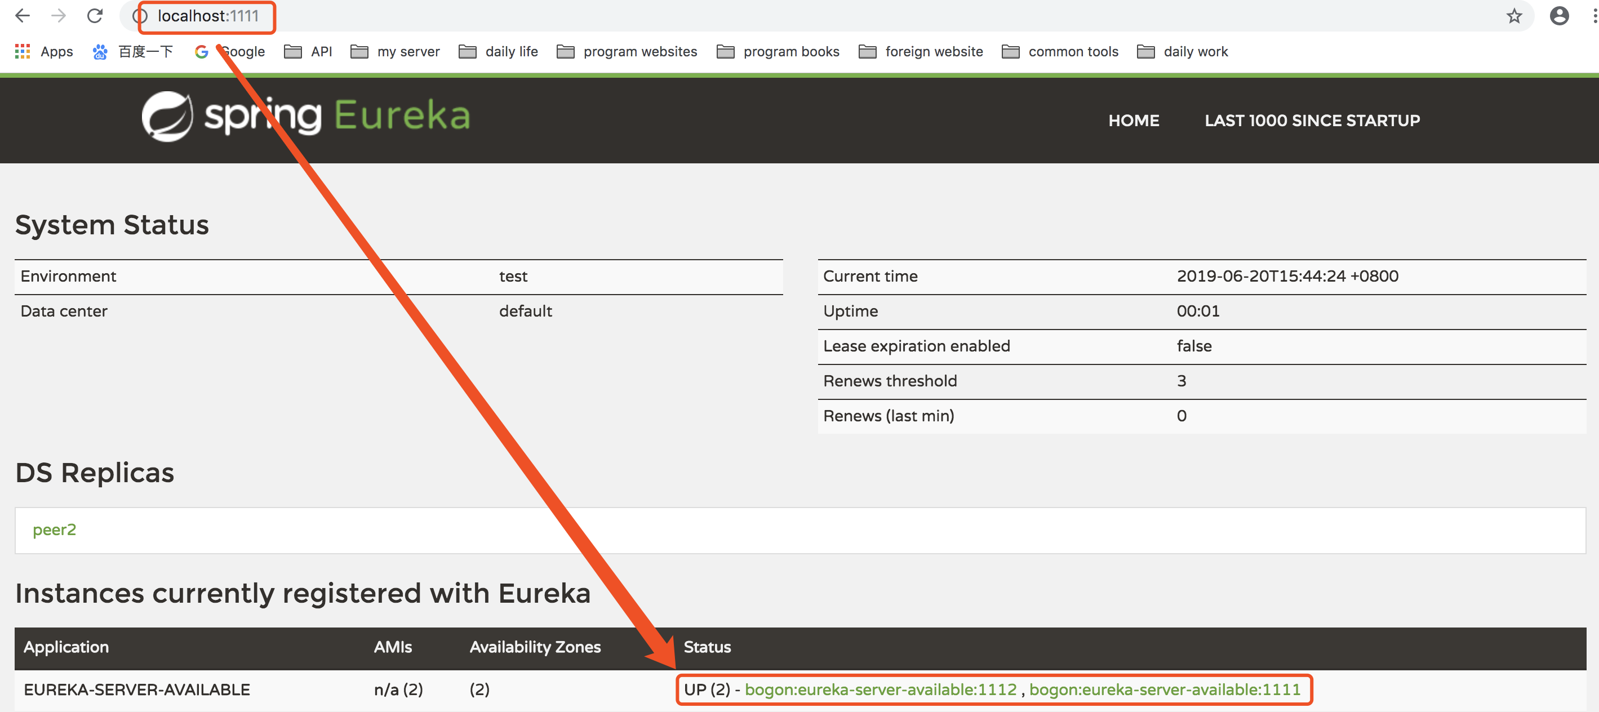
Task: Open the 'daily work' bookmarks folder
Action: click(x=1195, y=51)
